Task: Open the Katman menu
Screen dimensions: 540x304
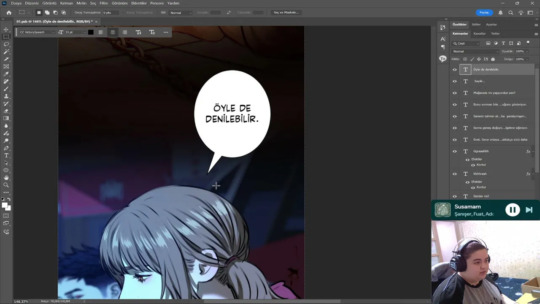Action: click(x=66, y=3)
